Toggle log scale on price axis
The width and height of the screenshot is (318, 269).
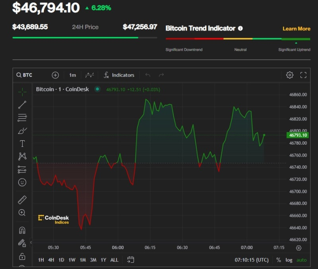coord(289,260)
